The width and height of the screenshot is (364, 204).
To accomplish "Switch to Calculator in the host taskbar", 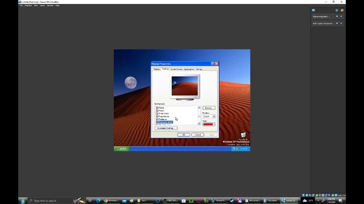I will tap(271, 201).
